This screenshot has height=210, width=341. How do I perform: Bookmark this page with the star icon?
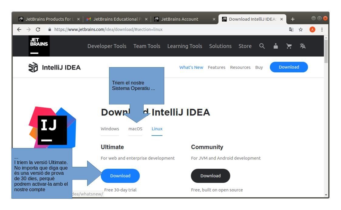coord(301,29)
